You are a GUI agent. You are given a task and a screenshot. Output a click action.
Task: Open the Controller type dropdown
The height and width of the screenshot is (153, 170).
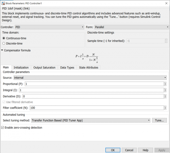pos(49,27)
